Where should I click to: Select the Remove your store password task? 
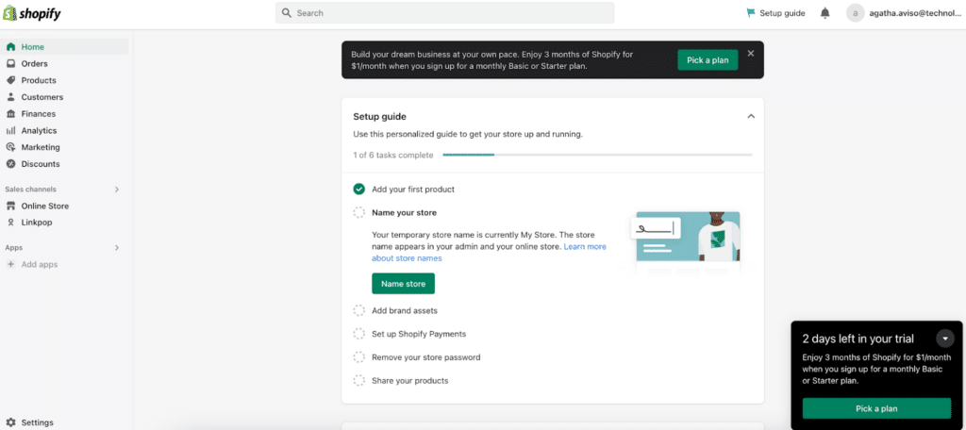tap(426, 357)
